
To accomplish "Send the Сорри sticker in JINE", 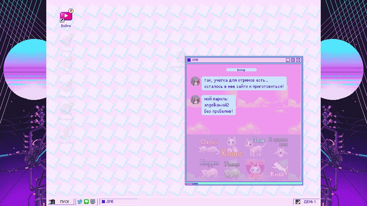I will pyautogui.click(x=209, y=168).
